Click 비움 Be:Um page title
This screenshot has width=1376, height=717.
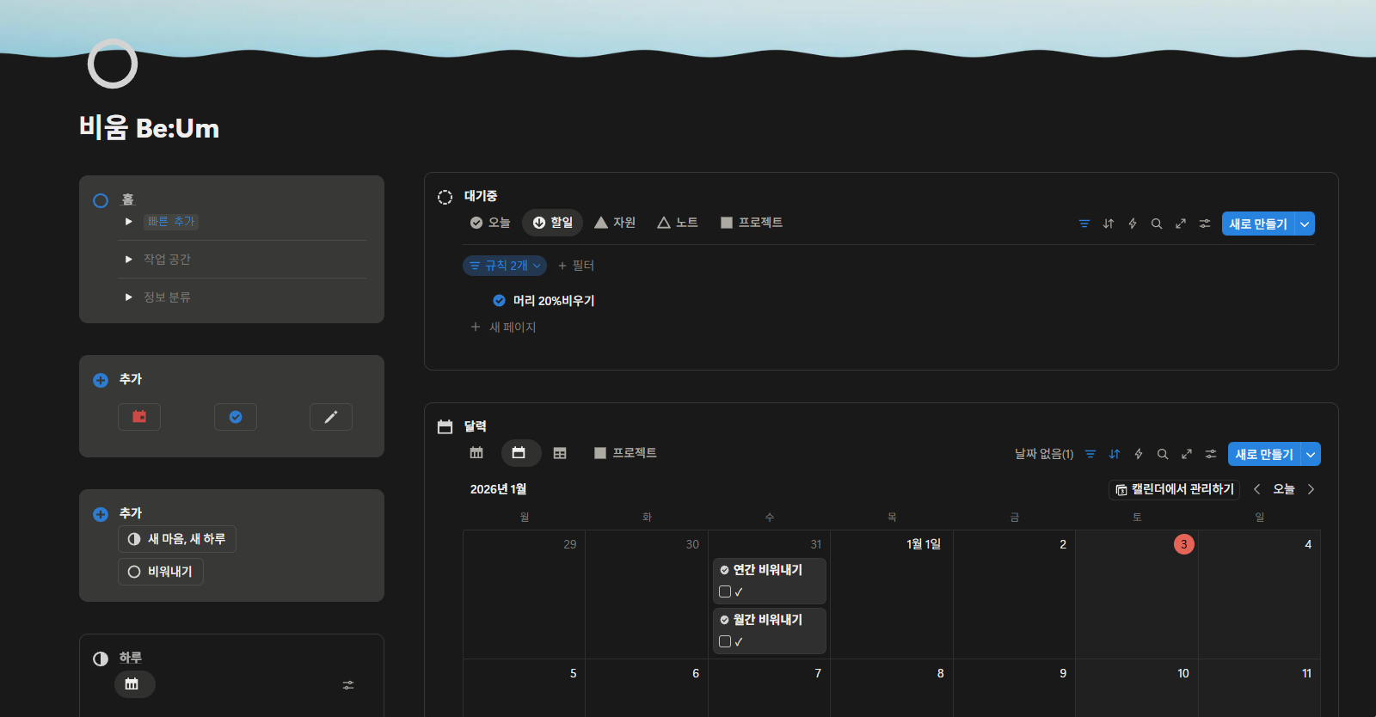[150, 128]
